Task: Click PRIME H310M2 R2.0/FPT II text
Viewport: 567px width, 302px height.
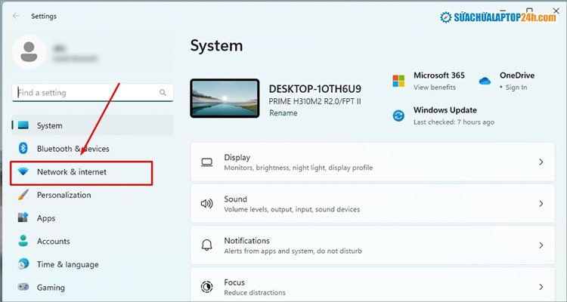Action: 315,101
